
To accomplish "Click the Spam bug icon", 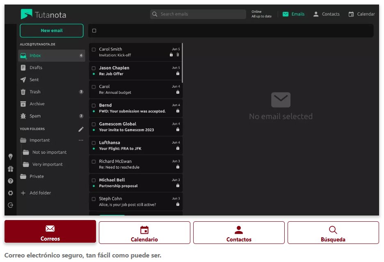I will click(23, 116).
